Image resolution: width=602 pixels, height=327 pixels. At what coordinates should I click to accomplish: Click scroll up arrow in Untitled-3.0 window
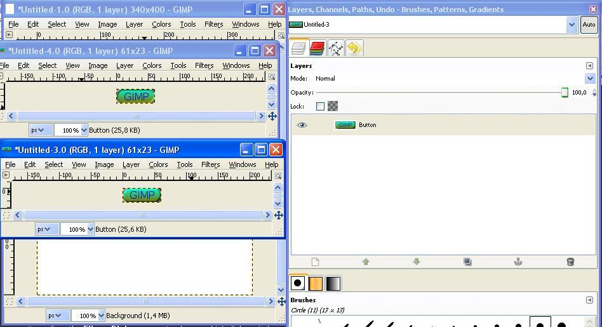278,188
